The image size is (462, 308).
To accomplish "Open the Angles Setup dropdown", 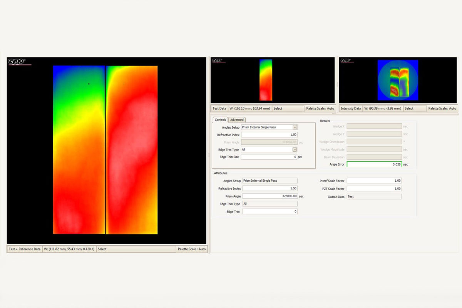I will pyautogui.click(x=294, y=127).
